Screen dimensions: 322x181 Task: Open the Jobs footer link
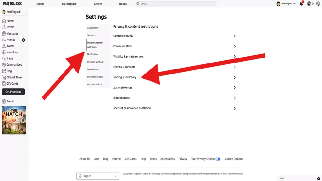coord(97,159)
